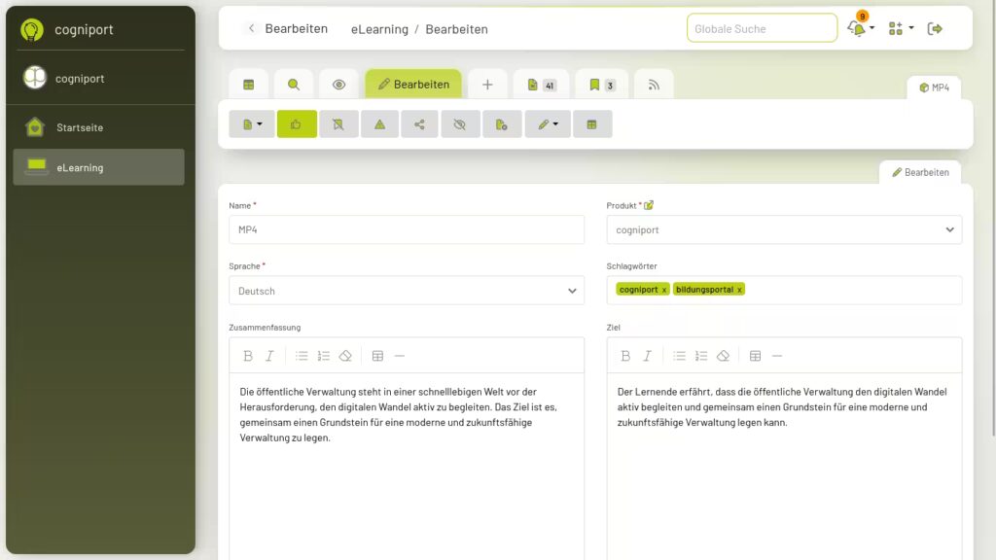Click the warning triangle button

[x=380, y=124]
